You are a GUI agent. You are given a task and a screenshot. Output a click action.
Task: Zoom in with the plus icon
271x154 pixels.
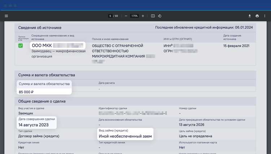click(143, 16)
